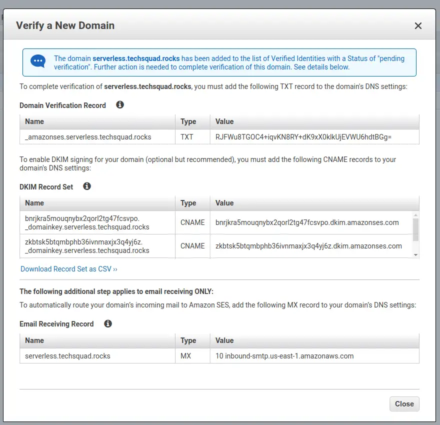Image resolution: width=440 pixels, height=425 pixels.
Task: Click the _amazonses.serverless.techsquad.rocks name cell
Action: pos(97,137)
